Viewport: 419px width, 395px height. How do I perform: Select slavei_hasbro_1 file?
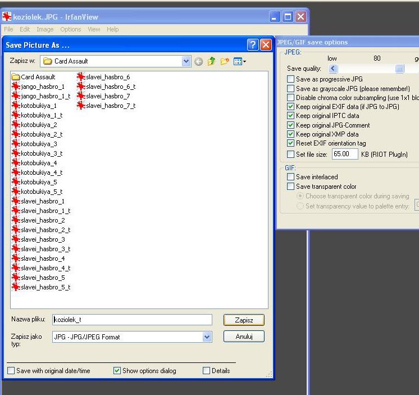[x=38, y=201]
